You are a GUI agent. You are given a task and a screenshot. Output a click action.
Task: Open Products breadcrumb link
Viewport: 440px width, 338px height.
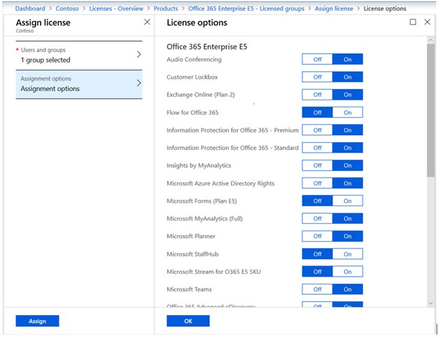(166, 8)
